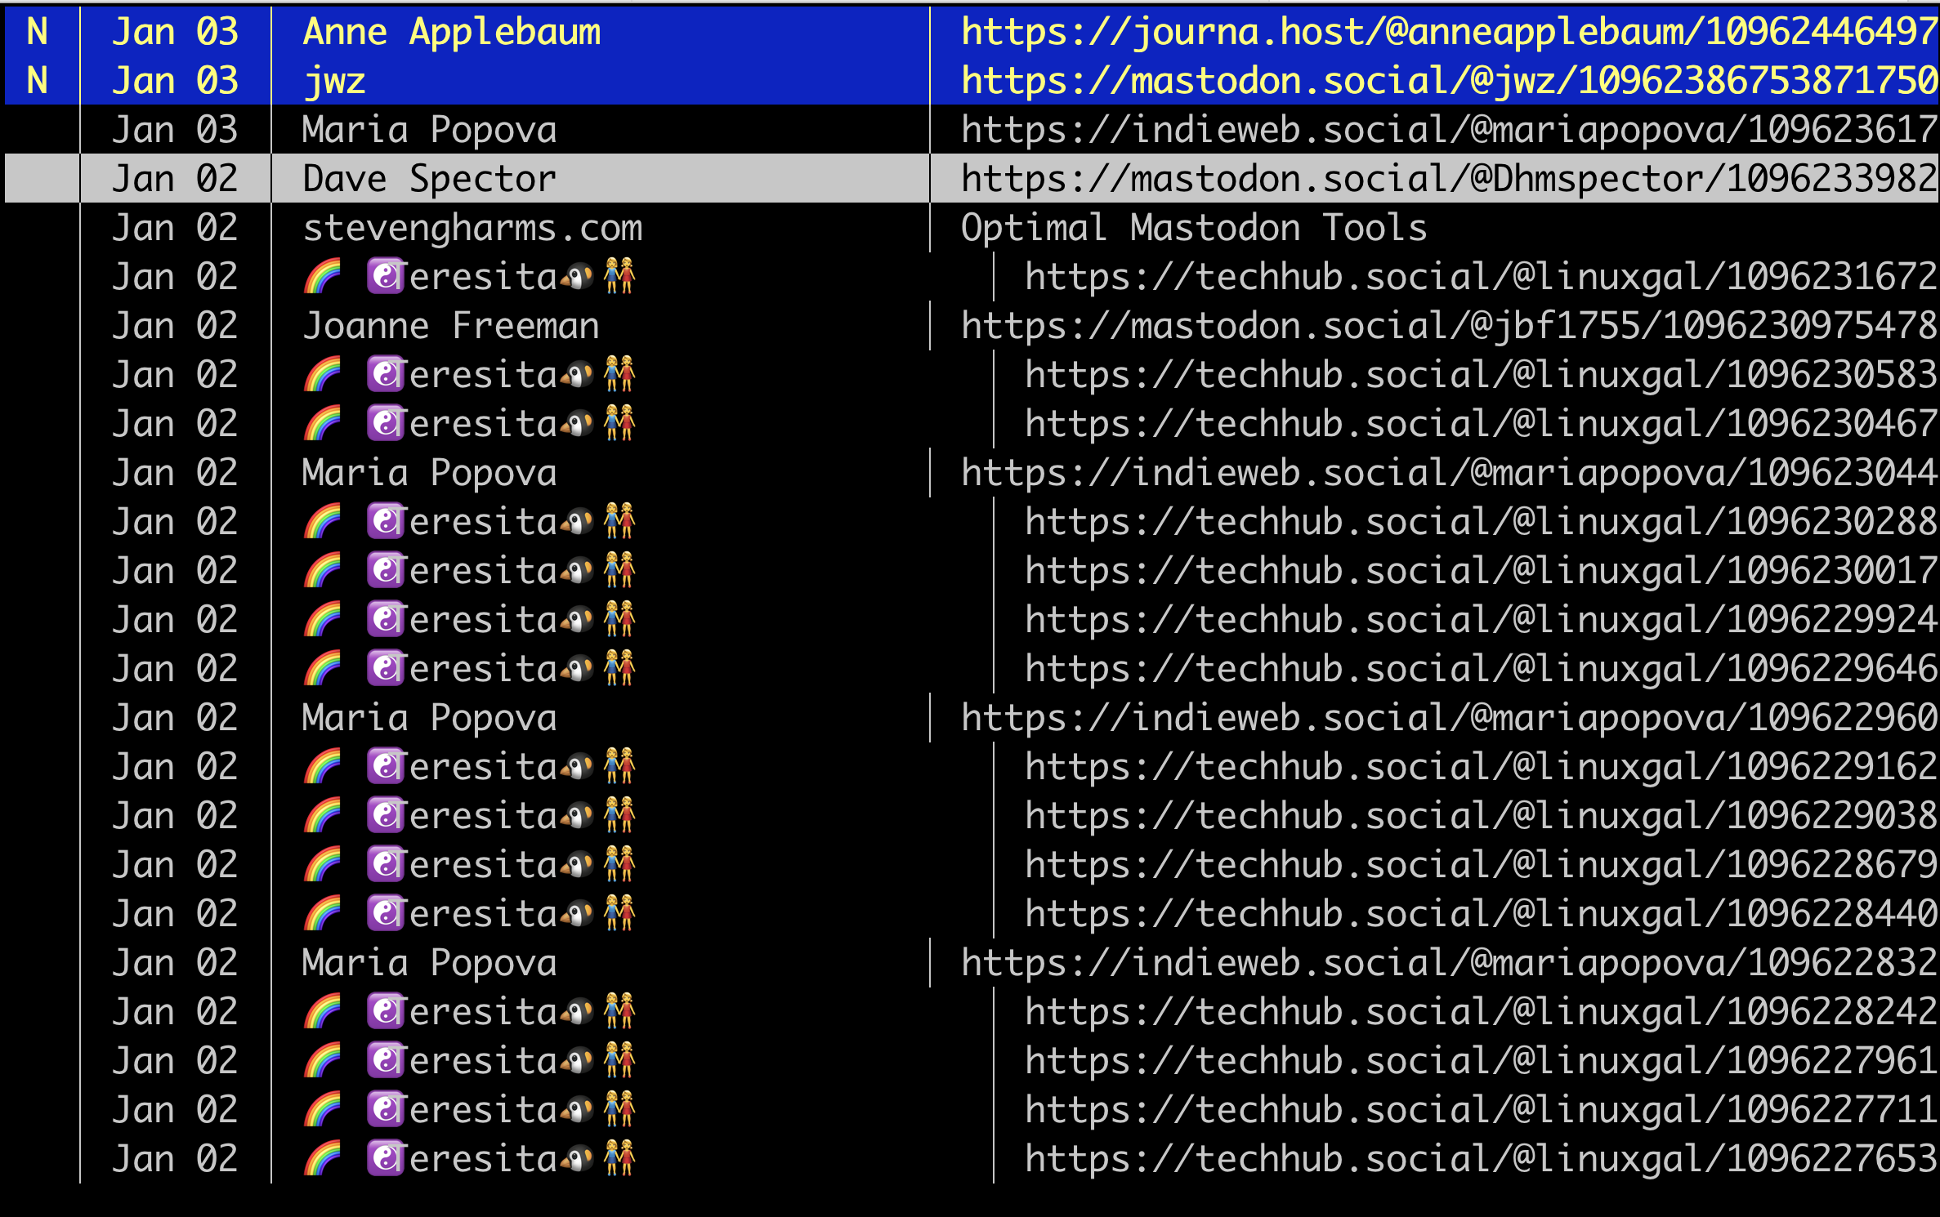Click the N flag on Anne Applebaum's row

[x=38, y=32]
